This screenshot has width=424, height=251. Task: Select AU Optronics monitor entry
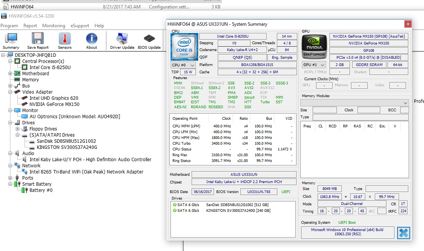click(x=75, y=116)
